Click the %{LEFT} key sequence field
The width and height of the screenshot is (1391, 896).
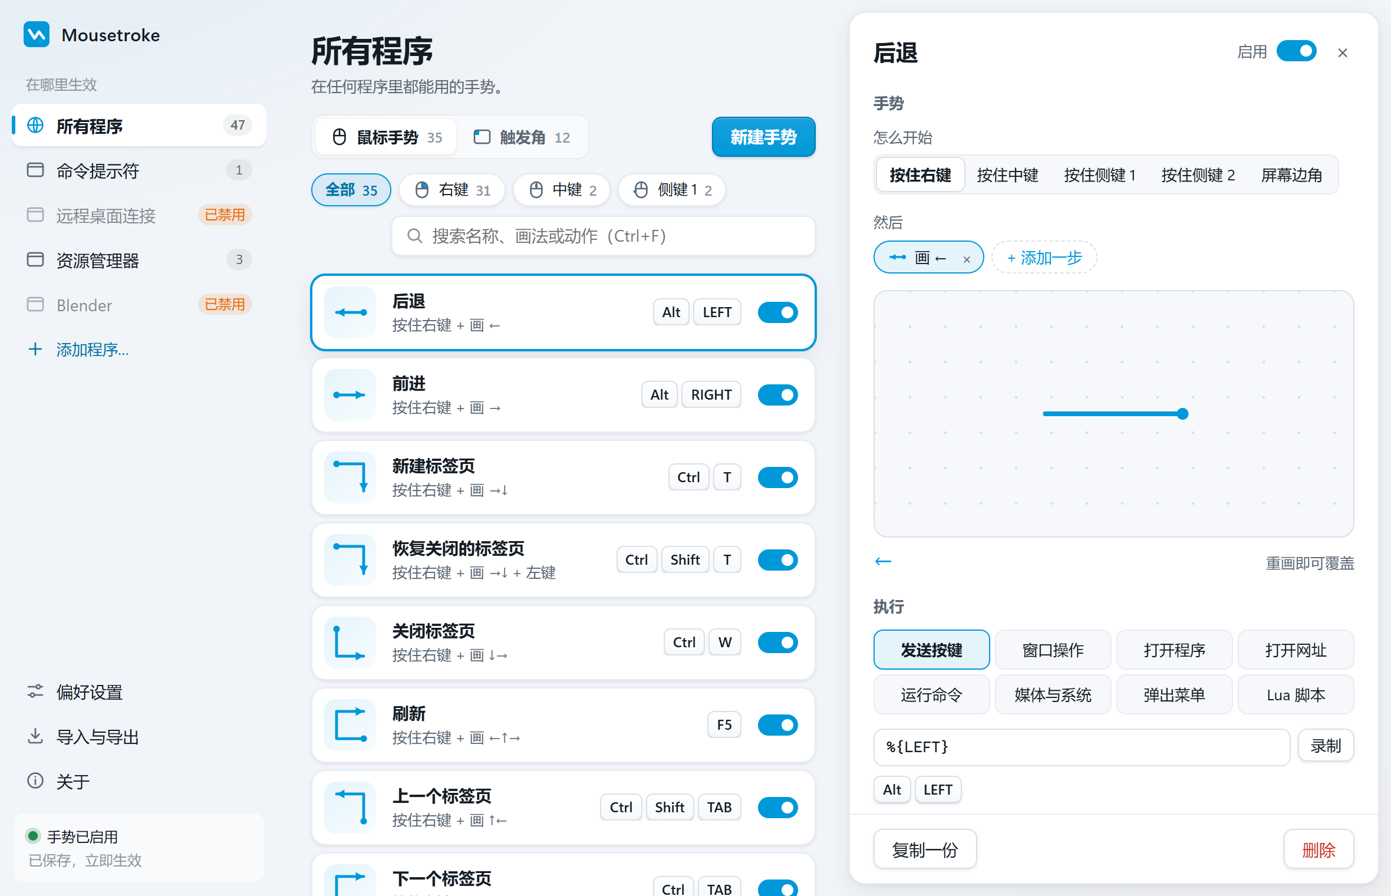1082,747
